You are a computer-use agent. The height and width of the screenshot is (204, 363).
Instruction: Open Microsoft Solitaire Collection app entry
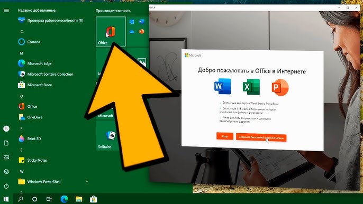pos(50,74)
